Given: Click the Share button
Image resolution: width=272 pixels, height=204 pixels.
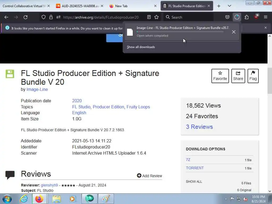Looking at the screenshot, I should tap(238, 76).
